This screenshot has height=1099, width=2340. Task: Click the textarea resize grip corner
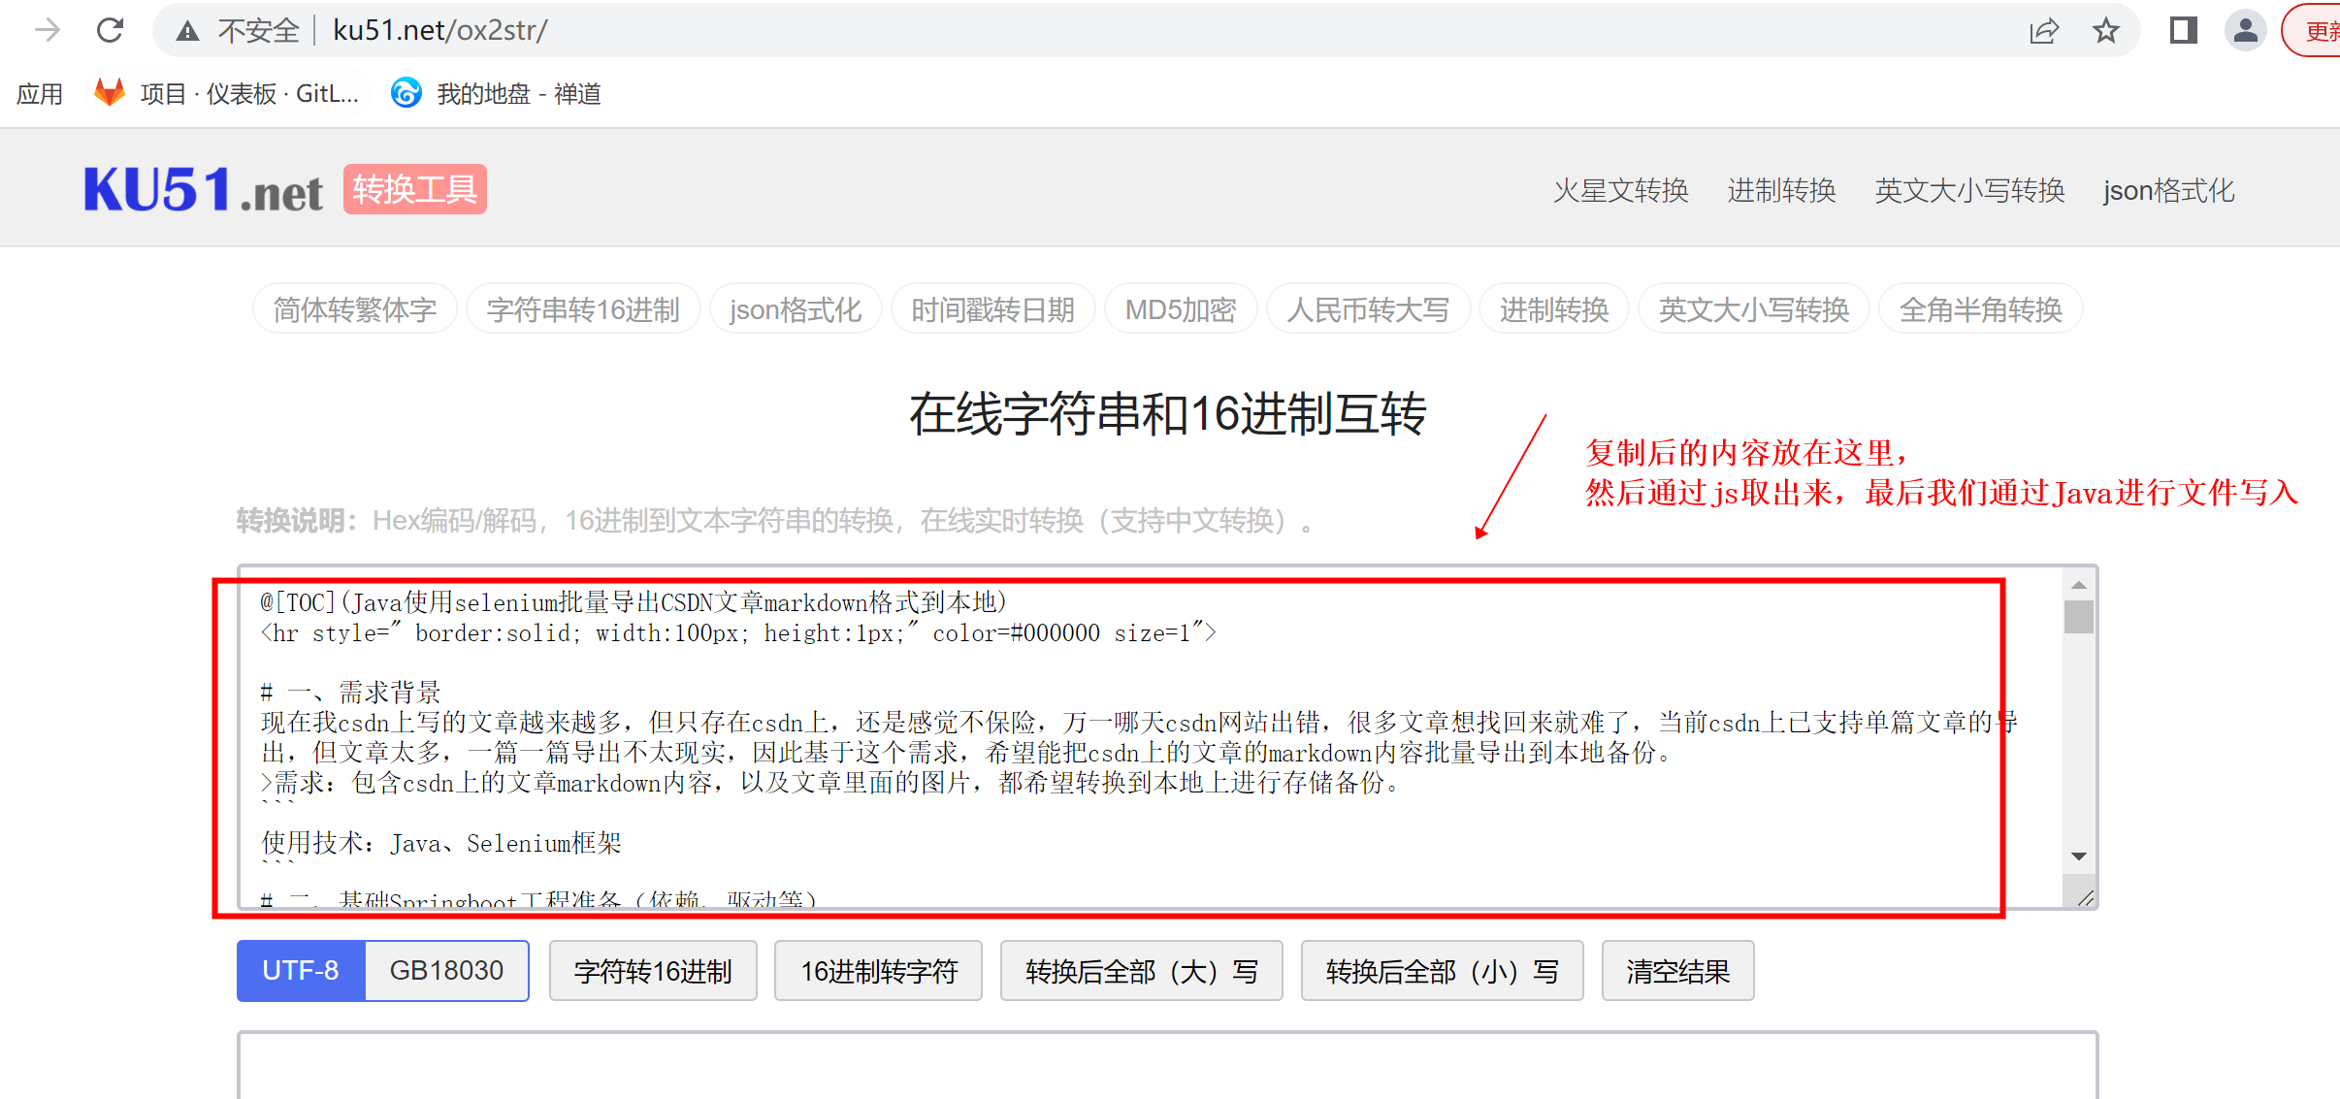click(2085, 898)
